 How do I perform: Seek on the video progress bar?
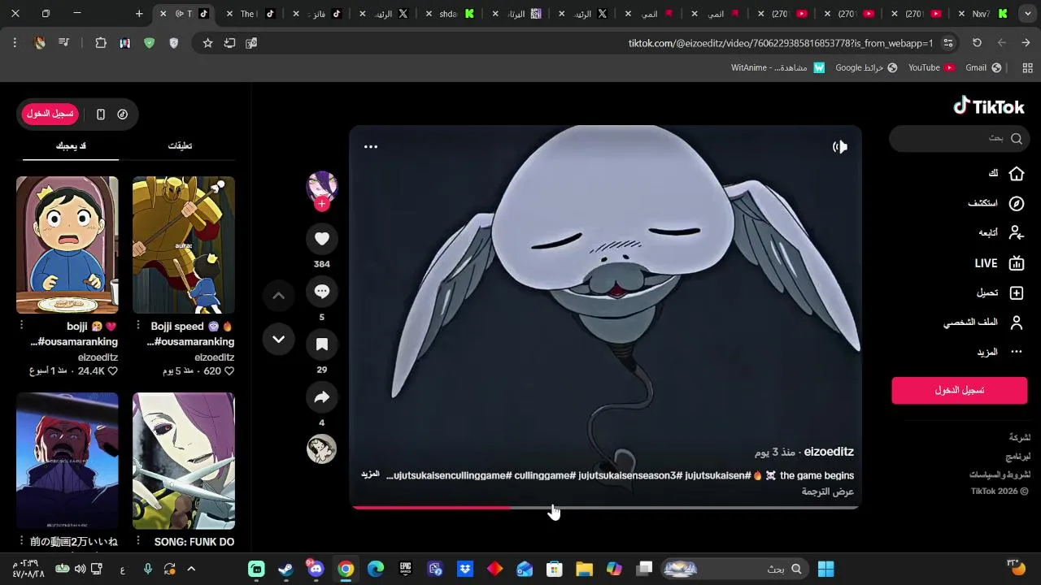point(605,507)
